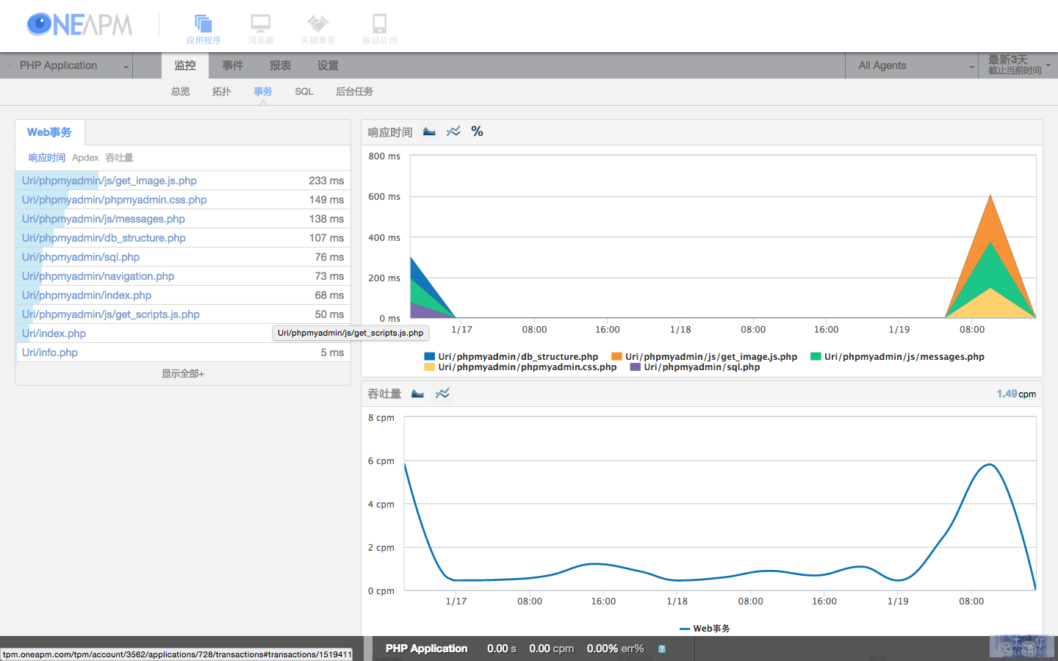Open Uri/phpmyadmin/db_structure.php transaction

[x=104, y=238]
